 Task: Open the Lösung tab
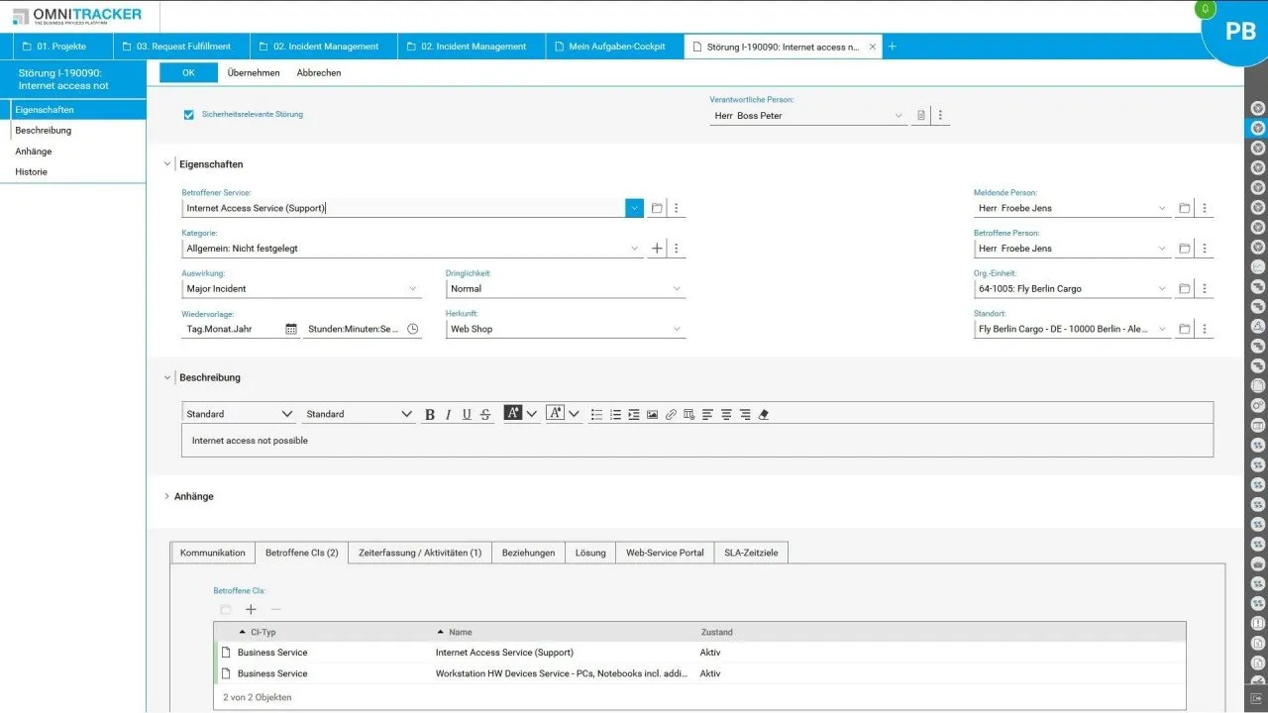(x=590, y=553)
